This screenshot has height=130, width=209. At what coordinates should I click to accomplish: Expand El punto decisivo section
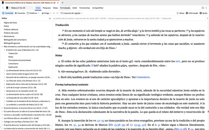pos(2,108)
